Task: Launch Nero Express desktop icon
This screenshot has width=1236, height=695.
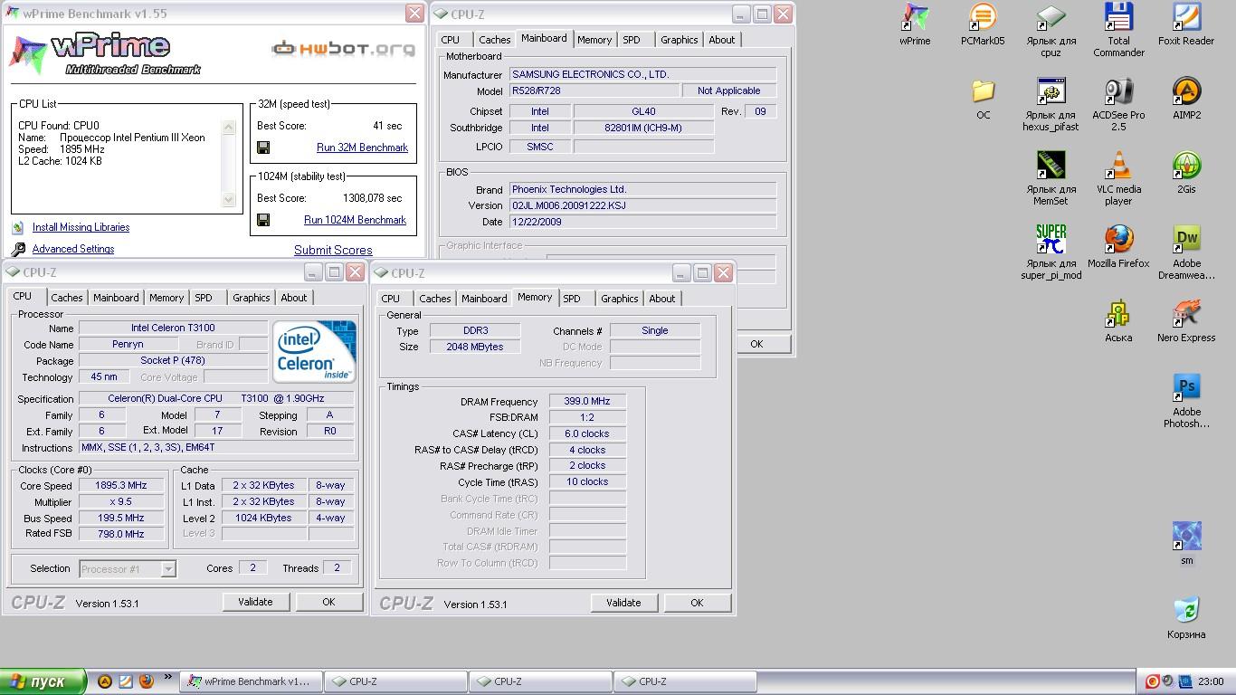Action: (1186, 315)
